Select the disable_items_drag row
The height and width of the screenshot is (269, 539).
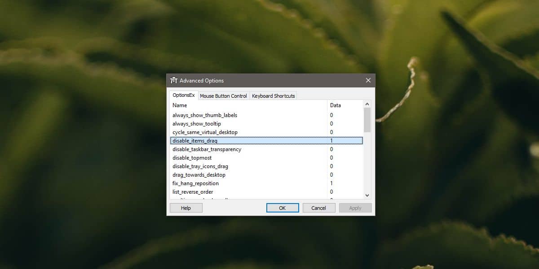[x=266, y=141]
